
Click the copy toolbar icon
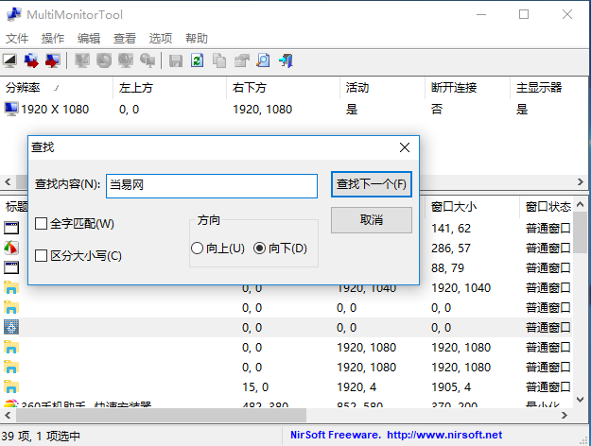tap(219, 60)
